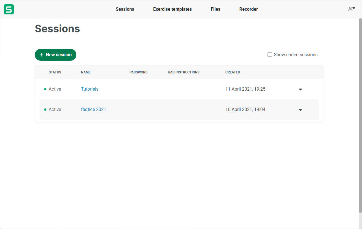This screenshot has height=229, width=362.
Task: Switch to the Files section
Action: (x=215, y=9)
